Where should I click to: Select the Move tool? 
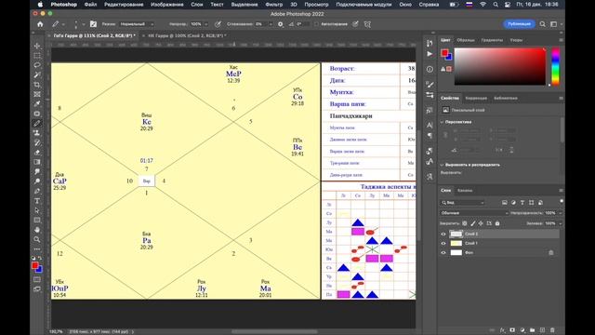(x=37, y=46)
